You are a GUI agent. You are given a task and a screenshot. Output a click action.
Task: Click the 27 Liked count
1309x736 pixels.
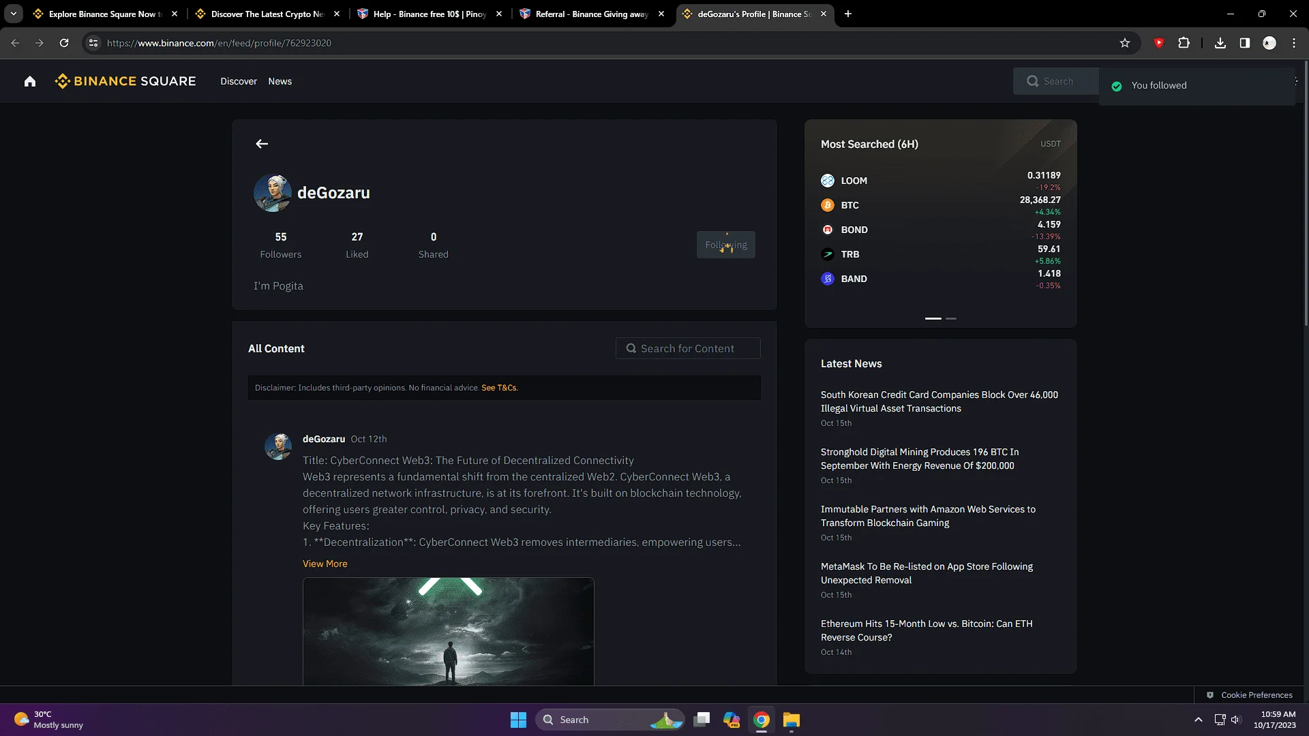coord(357,245)
